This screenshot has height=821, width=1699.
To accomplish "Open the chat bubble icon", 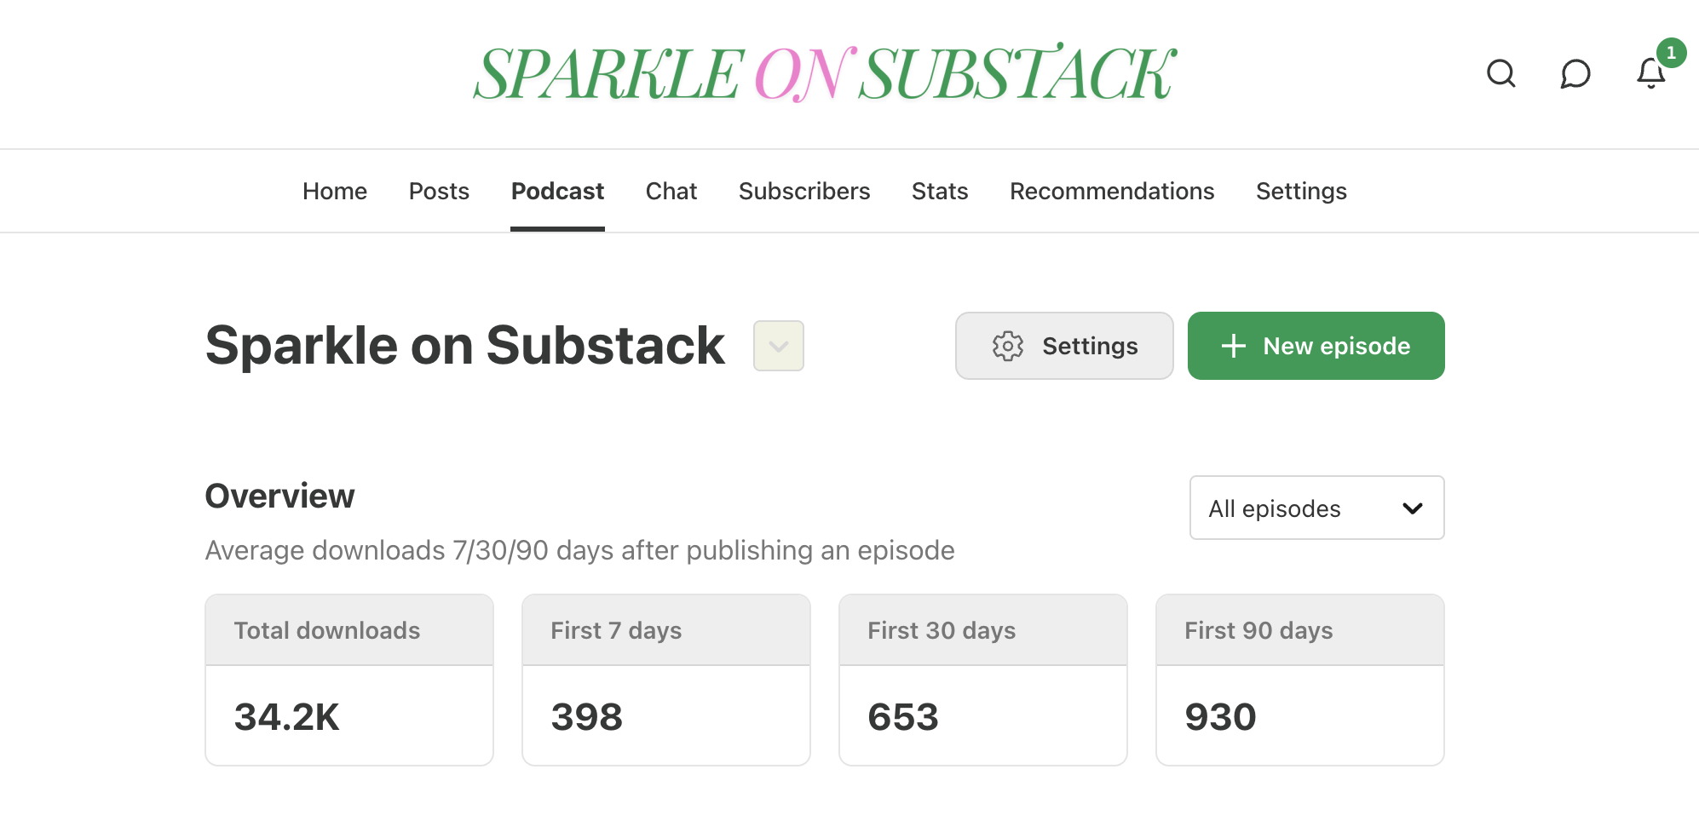I will click(1575, 73).
